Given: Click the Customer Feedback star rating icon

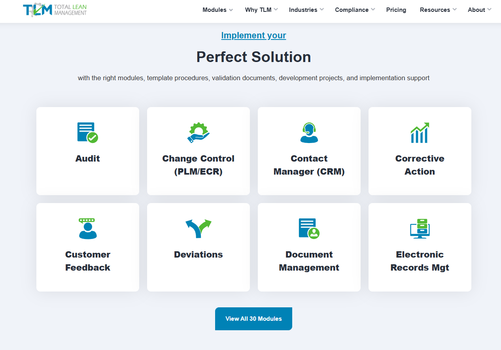Looking at the screenshot, I should [87, 228].
